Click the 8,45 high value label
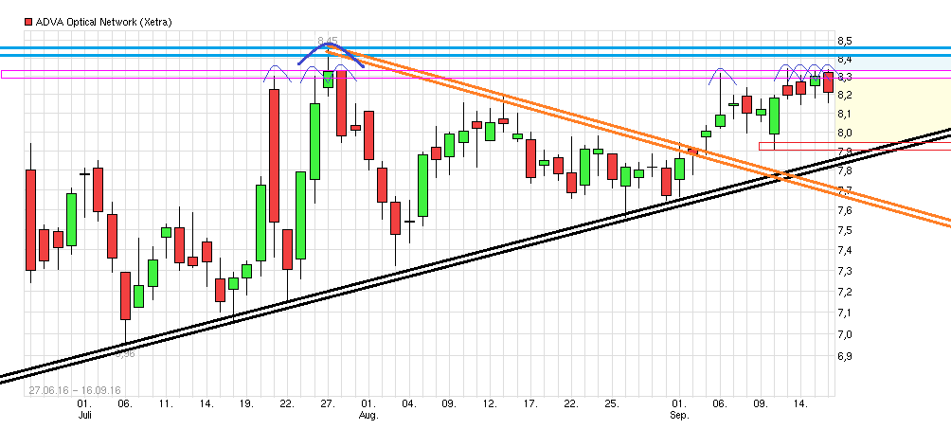951x429 pixels. pyautogui.click(x=328, y=42)
